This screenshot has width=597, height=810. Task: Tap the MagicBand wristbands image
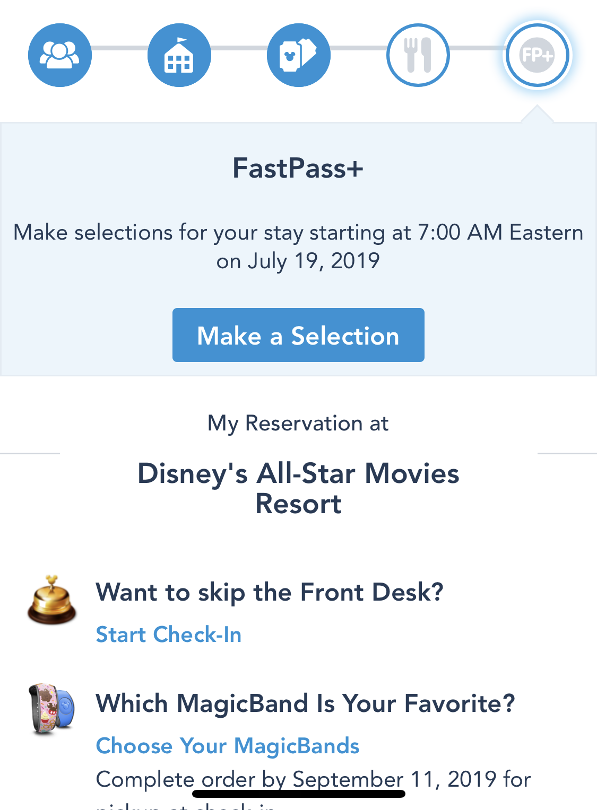pos(51,709)
